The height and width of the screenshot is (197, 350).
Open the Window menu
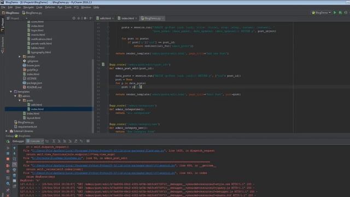pyautogui.click(x=86, y=7)
